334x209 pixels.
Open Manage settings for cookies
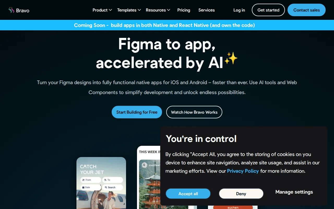[x=294, y=192]
